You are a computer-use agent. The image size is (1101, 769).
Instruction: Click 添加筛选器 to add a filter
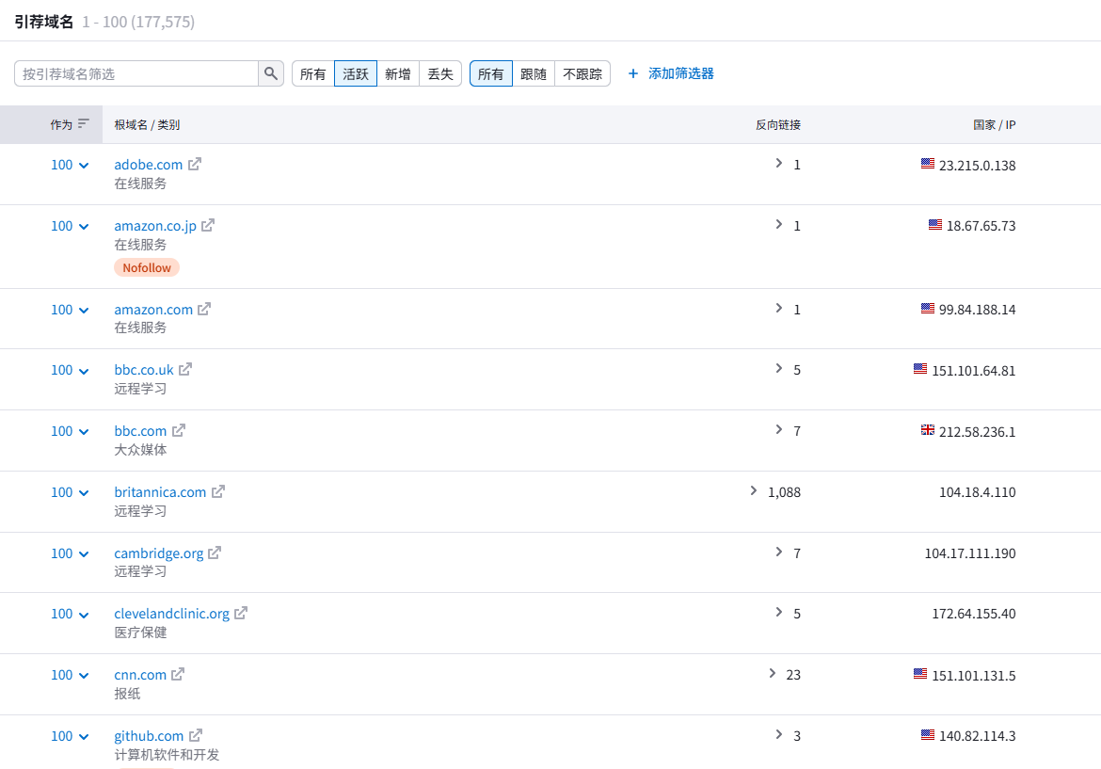pyautogui.click(x=670, y=73)
